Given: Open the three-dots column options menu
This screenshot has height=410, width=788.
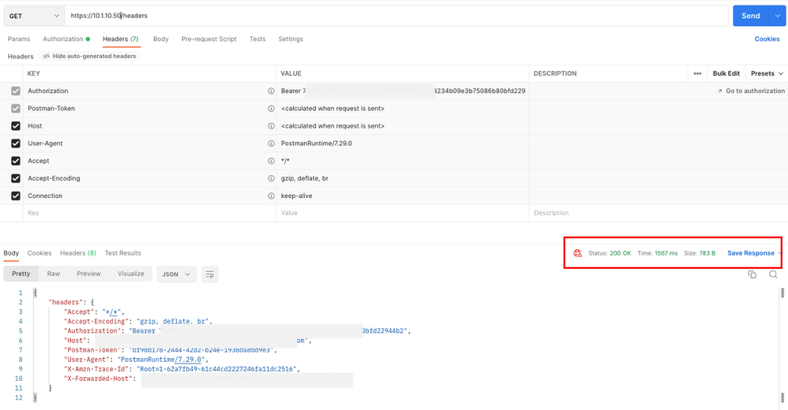Looking at the screenshot, I should coord(697,73).
